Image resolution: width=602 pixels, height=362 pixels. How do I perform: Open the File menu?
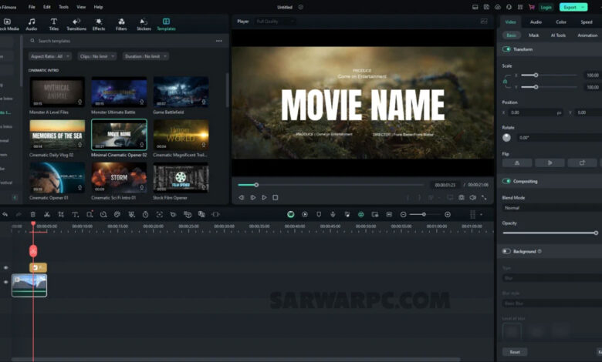coord(32,7)
